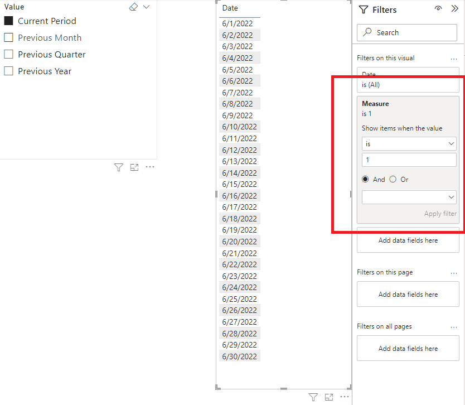Select the And radio button

coord(365,179)
